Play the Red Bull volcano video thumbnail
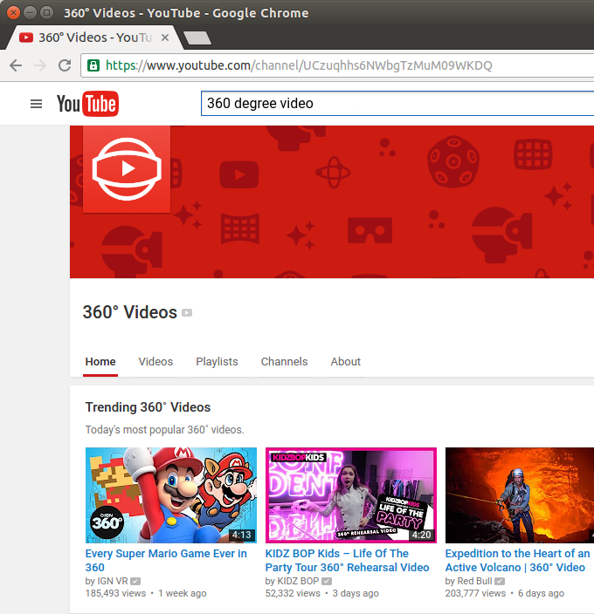 [520, 495]
